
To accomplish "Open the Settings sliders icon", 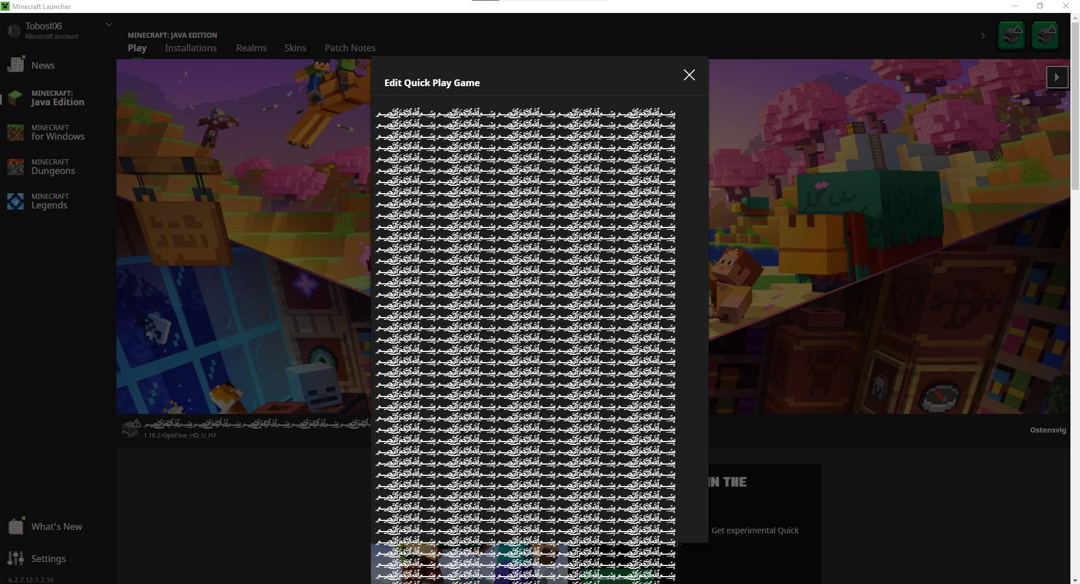I will pyautogui.click(x=16, y=558).
